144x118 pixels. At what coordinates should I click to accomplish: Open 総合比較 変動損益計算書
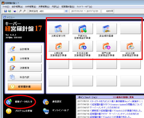130,46
